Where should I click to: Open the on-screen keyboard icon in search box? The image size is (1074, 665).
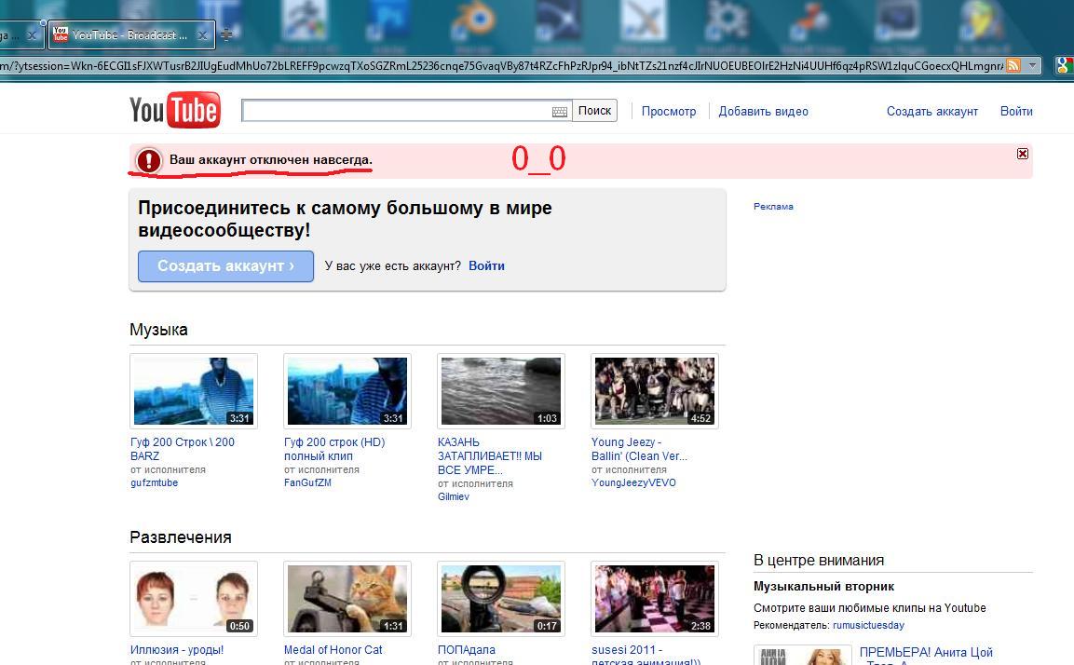click(x=560, y=112)
